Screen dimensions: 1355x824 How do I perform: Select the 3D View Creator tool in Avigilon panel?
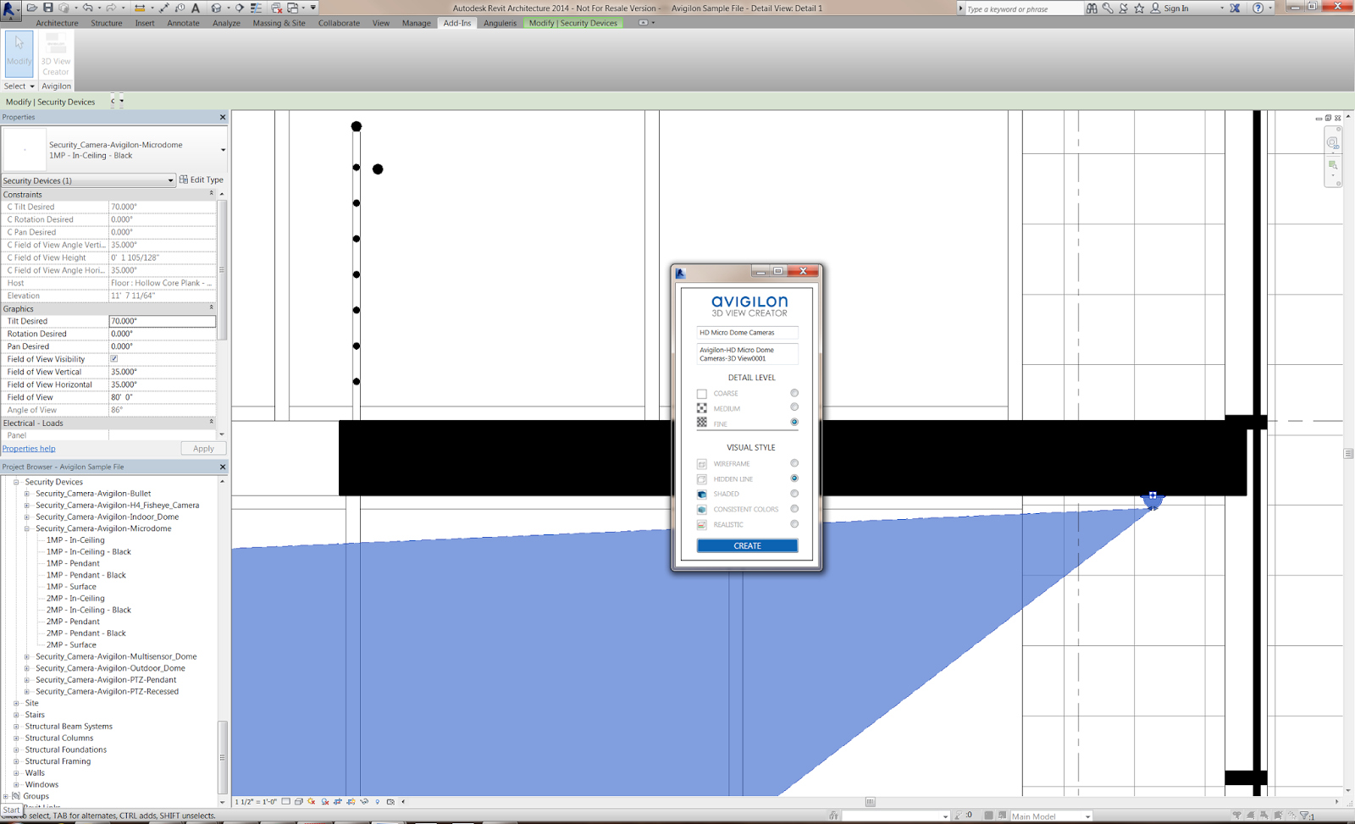click(56, 57)
